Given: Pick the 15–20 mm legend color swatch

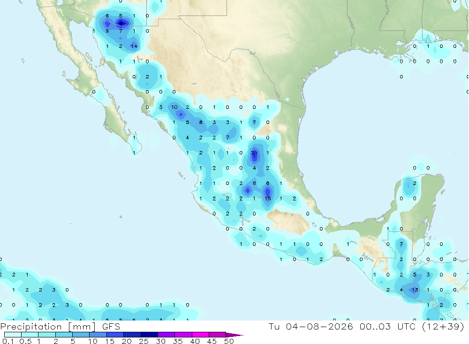Looking at the screenshot, I should (x=115, y=335).
